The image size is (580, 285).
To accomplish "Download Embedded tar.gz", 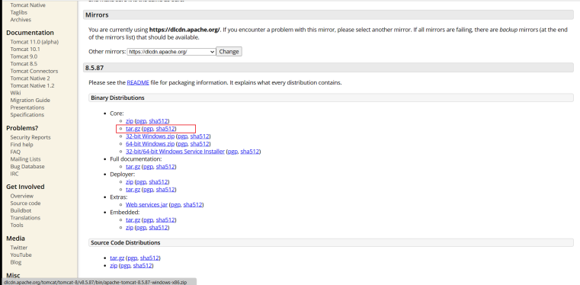I will (133, 220).
